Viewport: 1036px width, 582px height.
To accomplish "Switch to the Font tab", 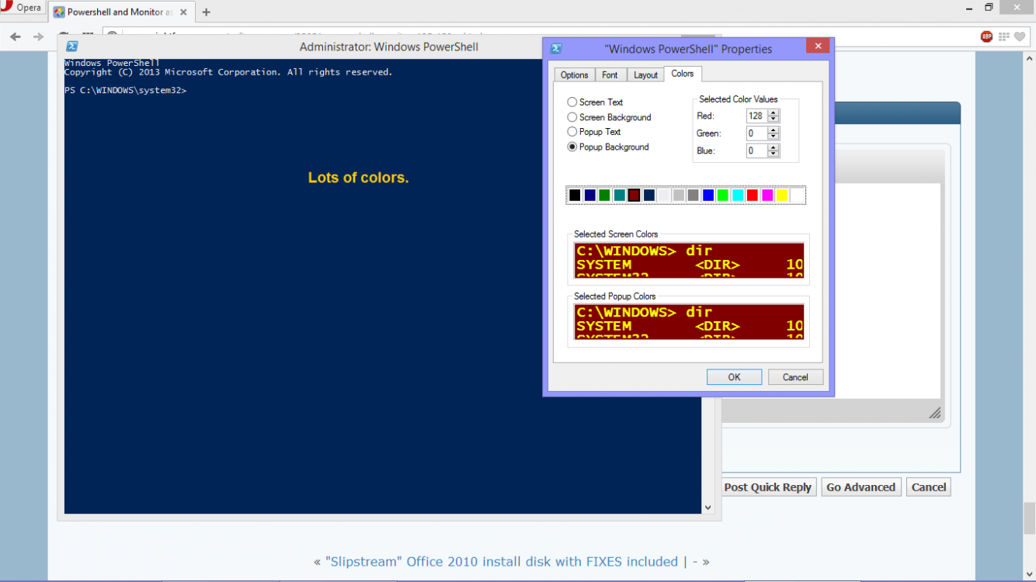I will [610, 74].
